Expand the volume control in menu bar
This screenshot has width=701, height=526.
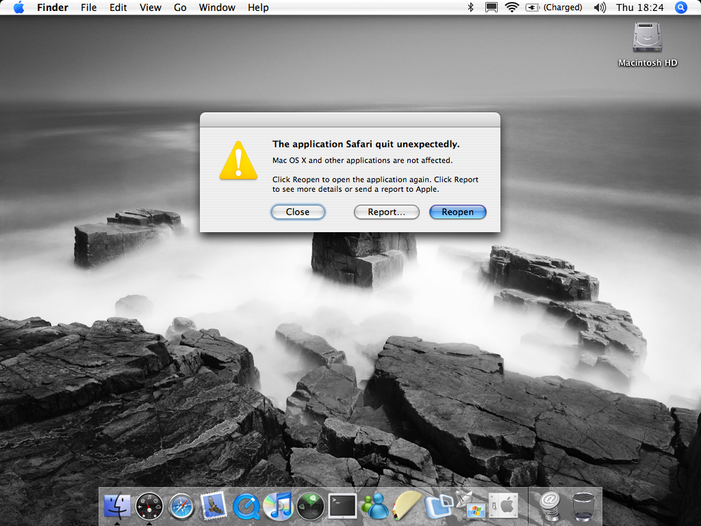click(600, 8)
